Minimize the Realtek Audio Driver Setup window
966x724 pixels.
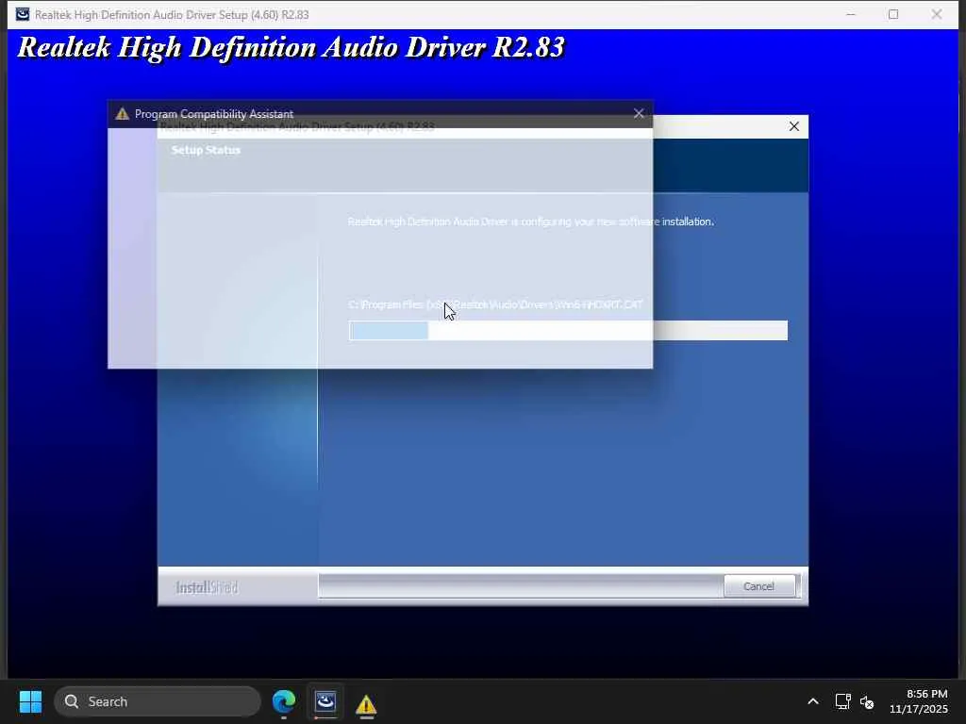(851, 14)
